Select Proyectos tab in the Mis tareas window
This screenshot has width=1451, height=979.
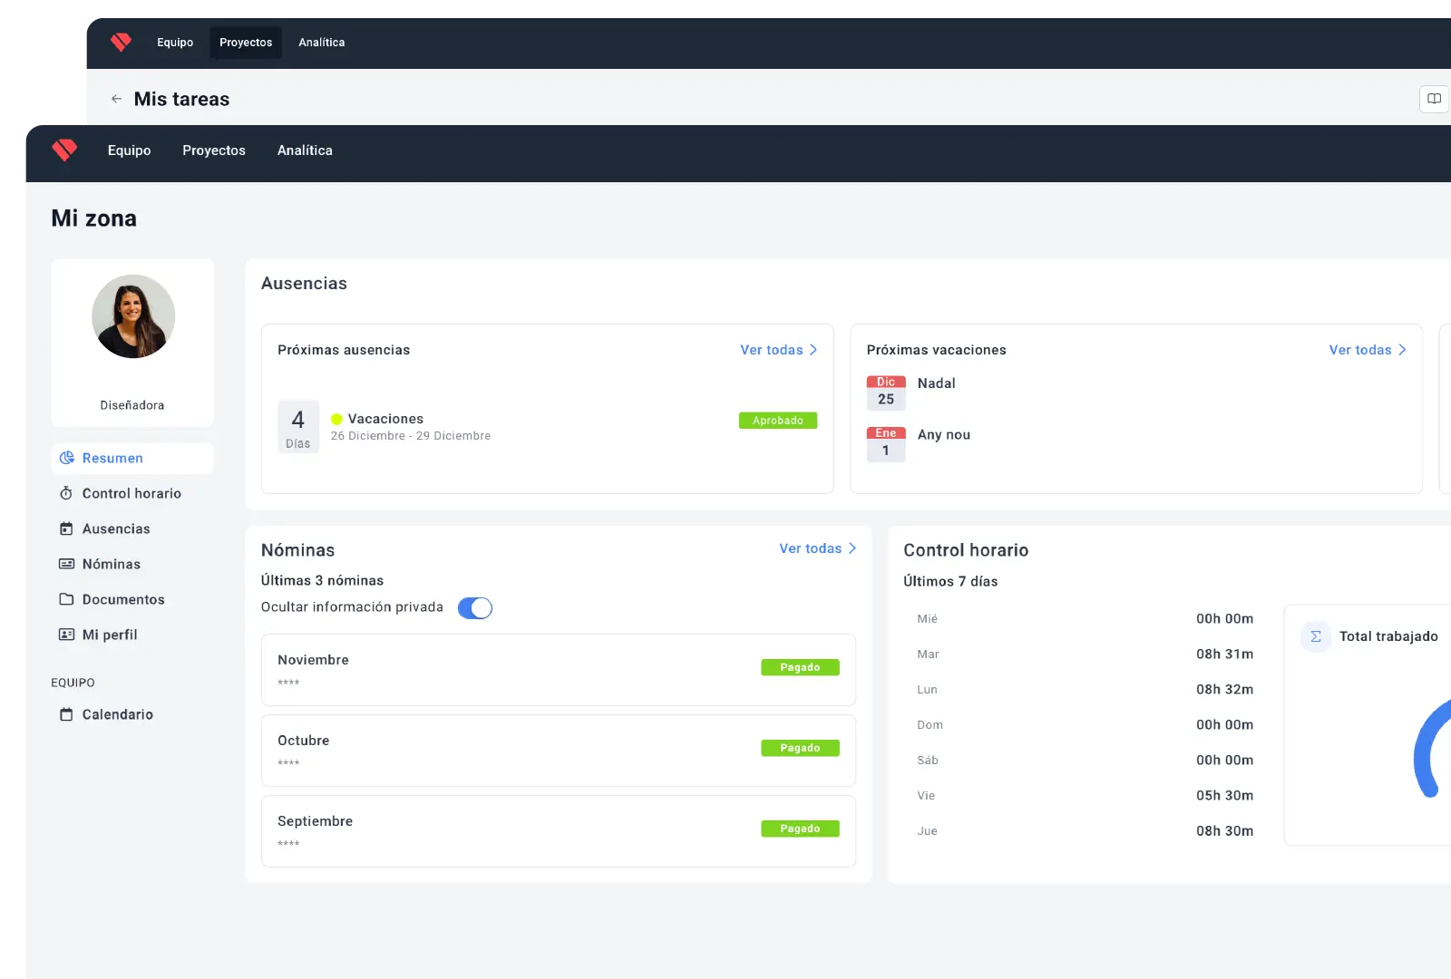(246, 43)
